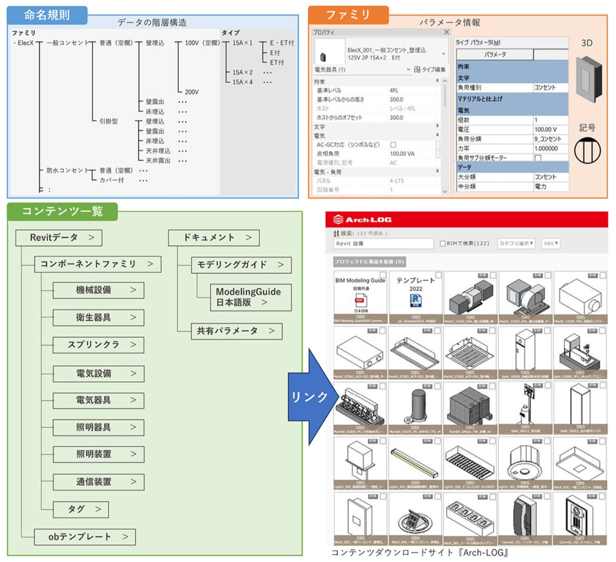Click the Arch-LOG logo icon

(338, 220)
